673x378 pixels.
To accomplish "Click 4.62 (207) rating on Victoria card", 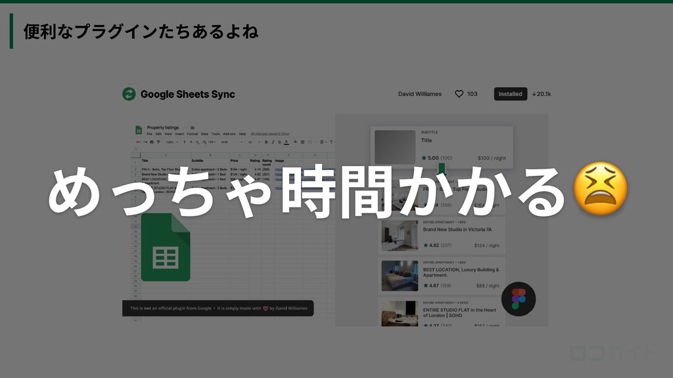I will (437, 245).
